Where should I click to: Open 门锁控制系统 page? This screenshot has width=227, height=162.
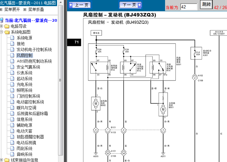28,96
